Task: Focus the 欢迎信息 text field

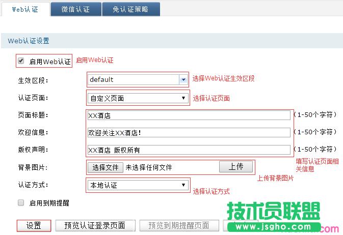Action: [x=189, y=132]
